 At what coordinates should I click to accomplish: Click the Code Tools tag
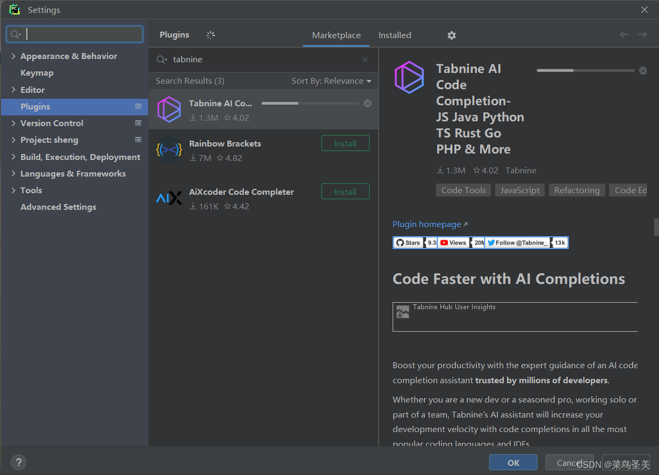point(464,191)
